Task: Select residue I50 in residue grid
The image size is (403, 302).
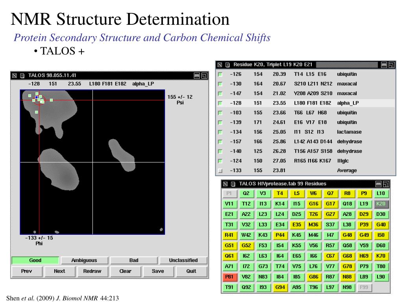Action: pos(381,235)
